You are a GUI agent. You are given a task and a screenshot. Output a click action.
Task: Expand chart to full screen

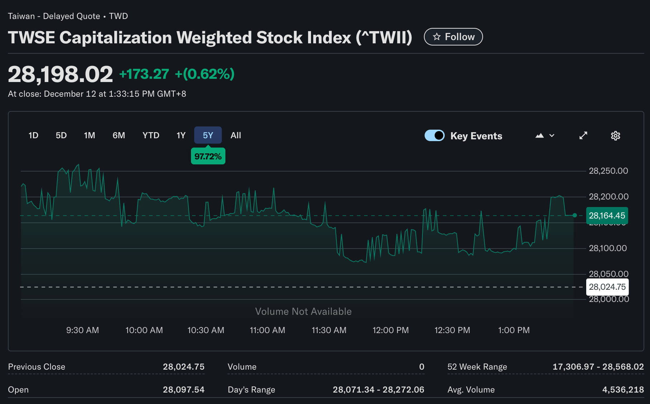point(583,135)
